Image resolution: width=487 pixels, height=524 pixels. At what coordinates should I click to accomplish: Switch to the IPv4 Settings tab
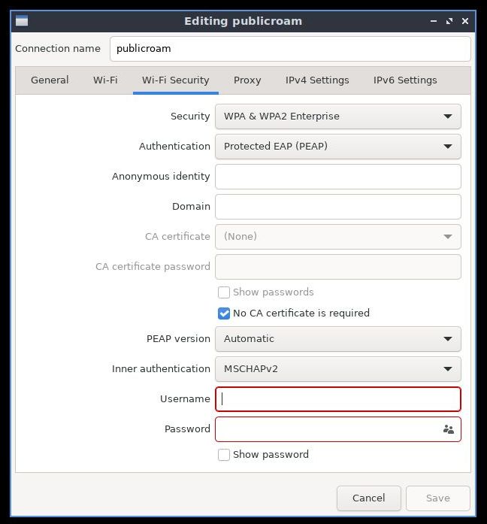317,80
